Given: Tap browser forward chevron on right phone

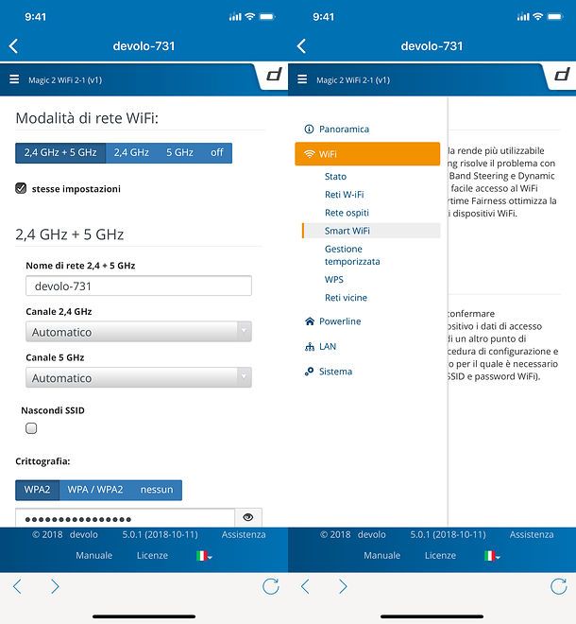Looking at the screenshot, I should click(x=343, y=586).
